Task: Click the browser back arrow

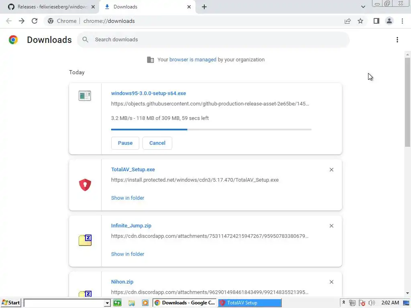Action: point(9,21)
